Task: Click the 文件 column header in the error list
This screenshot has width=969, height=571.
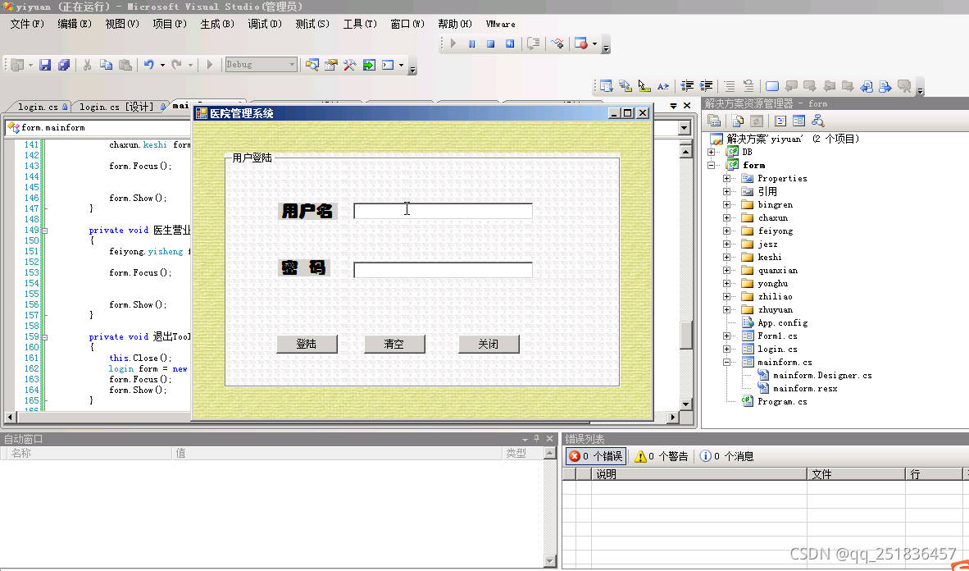Action: click(x=856, y=474)
